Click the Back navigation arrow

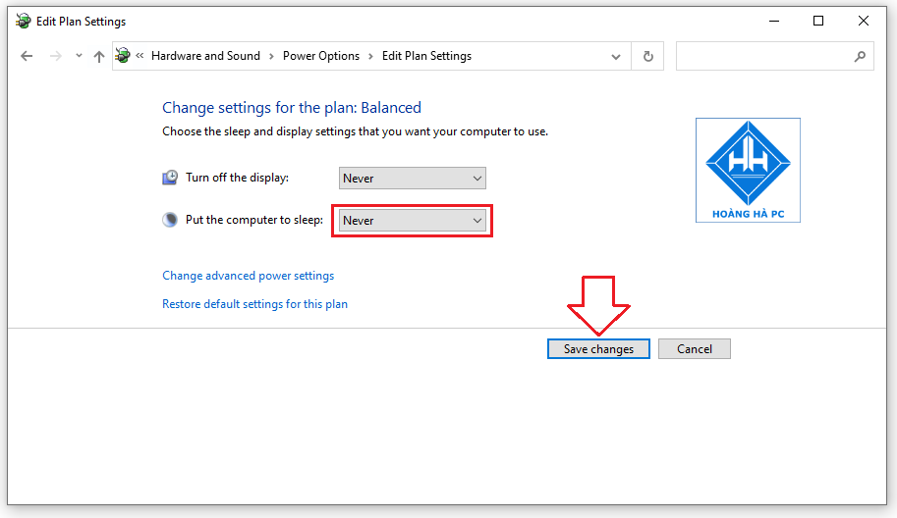pos(27,56)
